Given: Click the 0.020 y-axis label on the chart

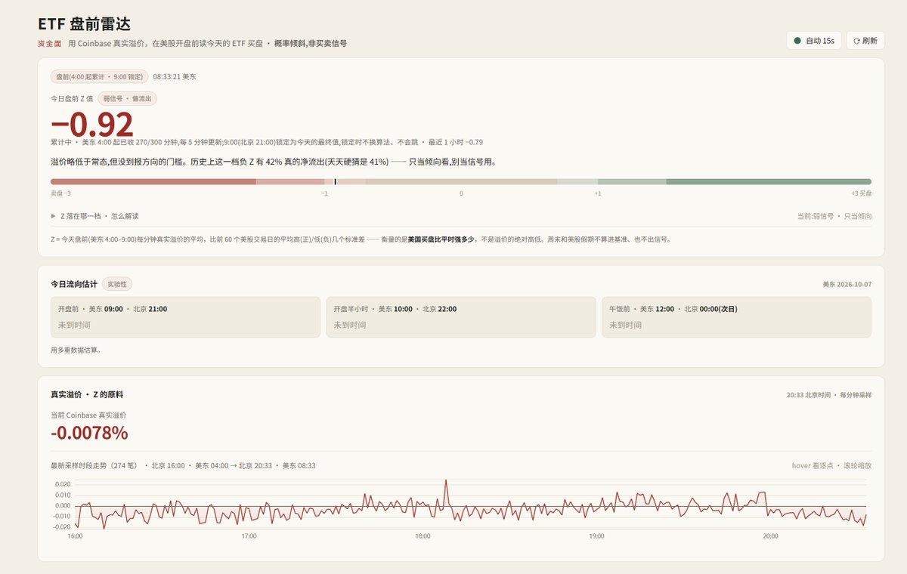Looking at the screenshot, I should pos(63,484).
